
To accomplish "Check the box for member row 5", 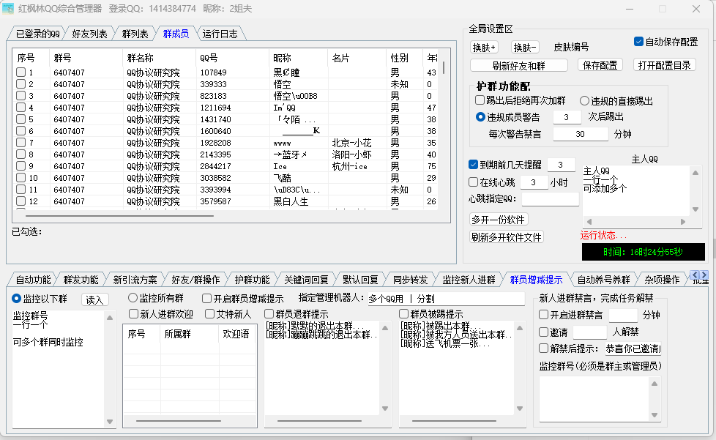I will click(x=21, y=119).
